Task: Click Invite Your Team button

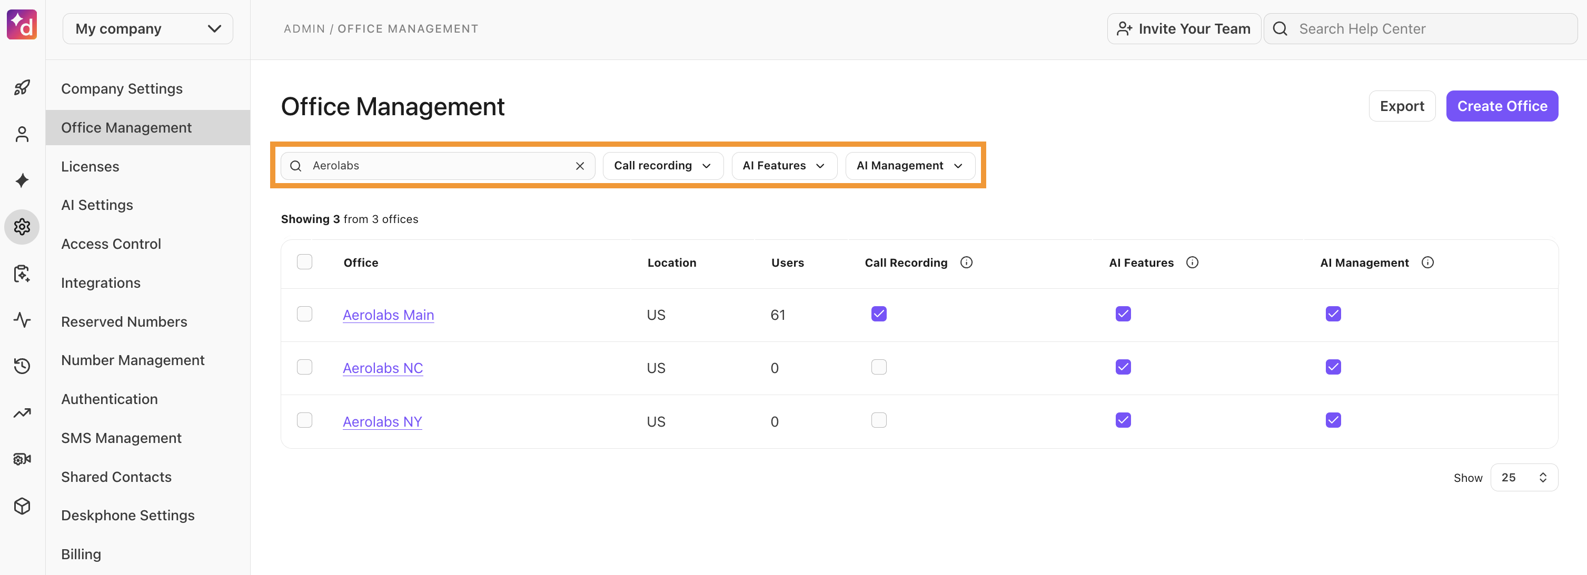Action: pyautogui.click(x=1184, y=29)
